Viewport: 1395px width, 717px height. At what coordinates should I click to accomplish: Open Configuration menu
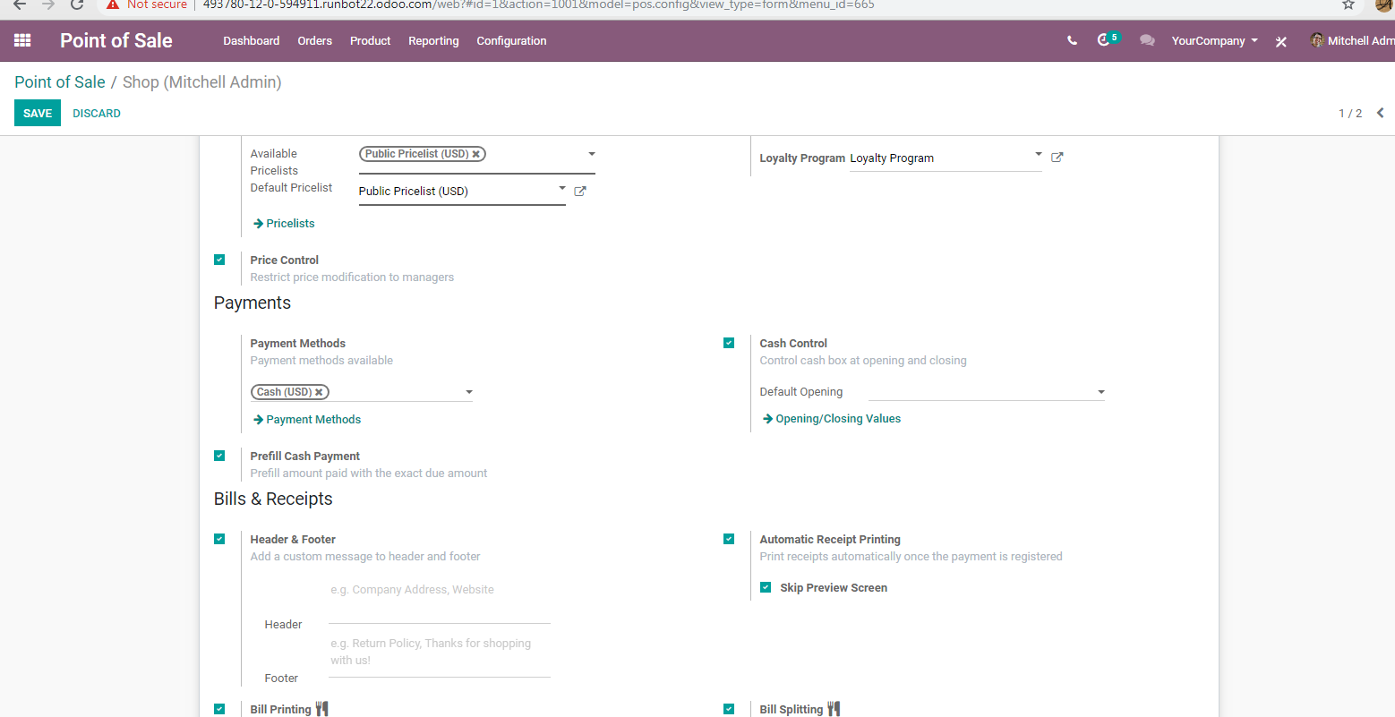click(x=511, y=40)
